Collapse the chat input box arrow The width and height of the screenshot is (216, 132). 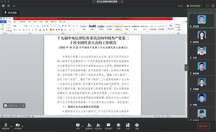click(23, 106)
